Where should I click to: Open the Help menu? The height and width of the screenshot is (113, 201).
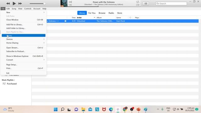[44, 9]
